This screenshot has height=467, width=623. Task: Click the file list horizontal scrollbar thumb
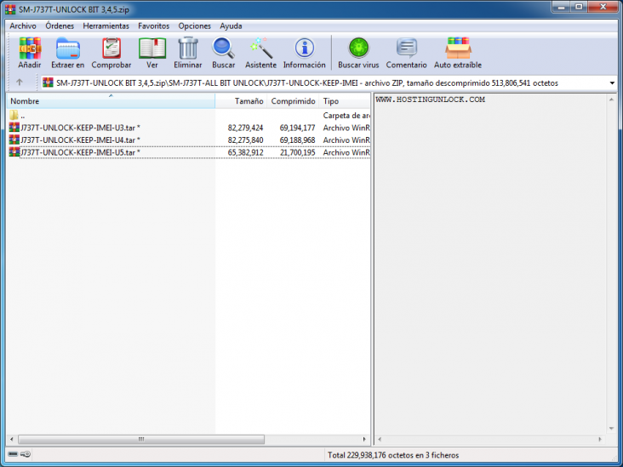pos(141,439)
